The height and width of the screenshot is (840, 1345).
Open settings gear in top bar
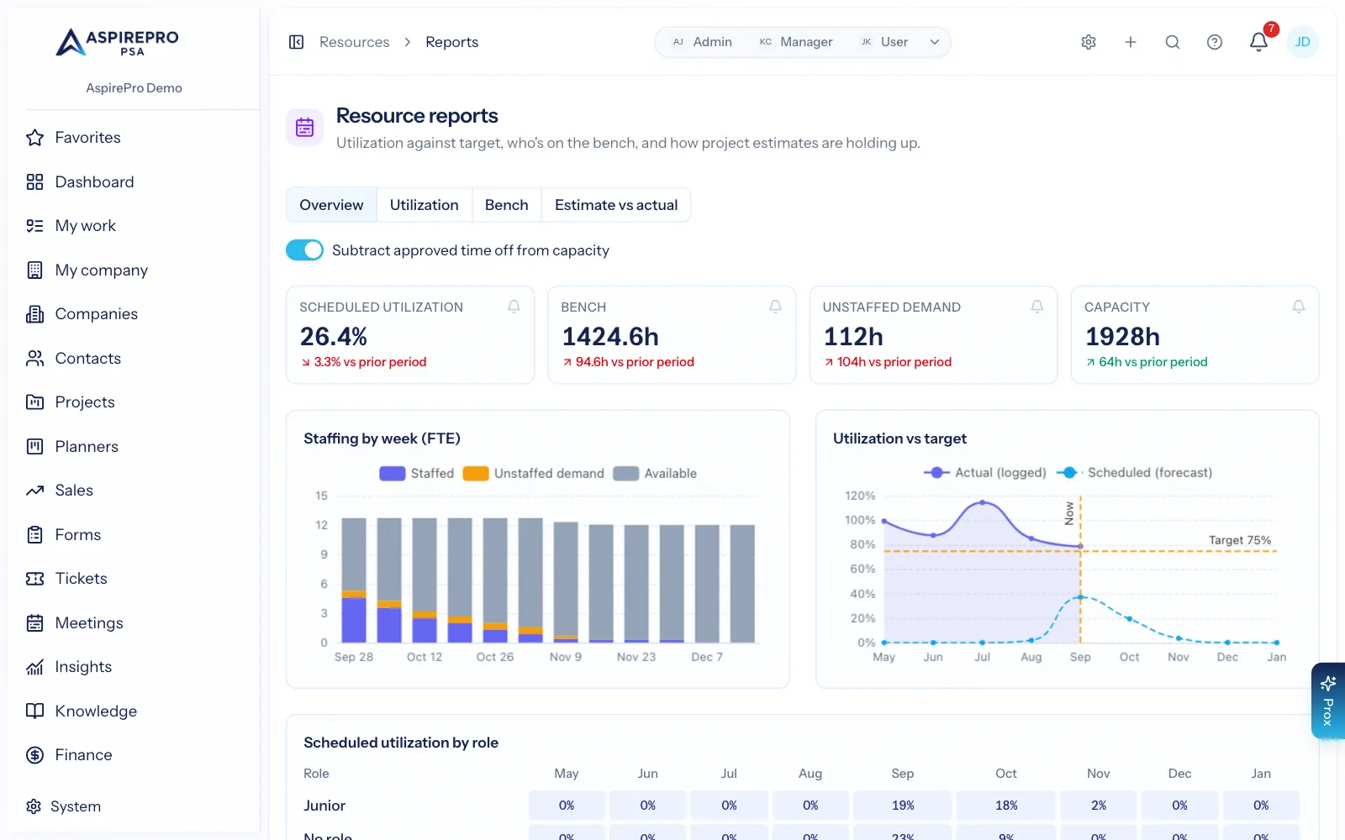1089,42
